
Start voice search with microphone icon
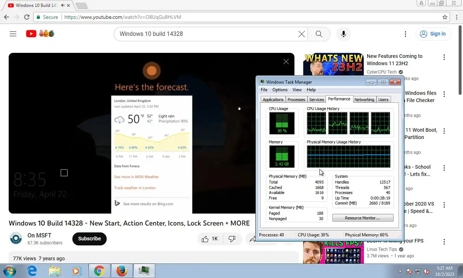(x=343, y=34)
